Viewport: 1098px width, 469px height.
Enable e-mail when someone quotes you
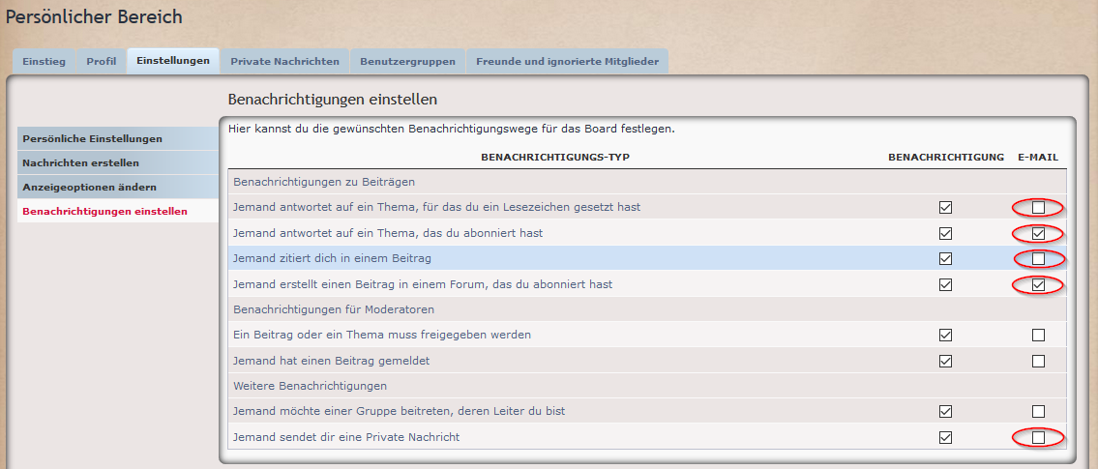(x=1038, y=259)
